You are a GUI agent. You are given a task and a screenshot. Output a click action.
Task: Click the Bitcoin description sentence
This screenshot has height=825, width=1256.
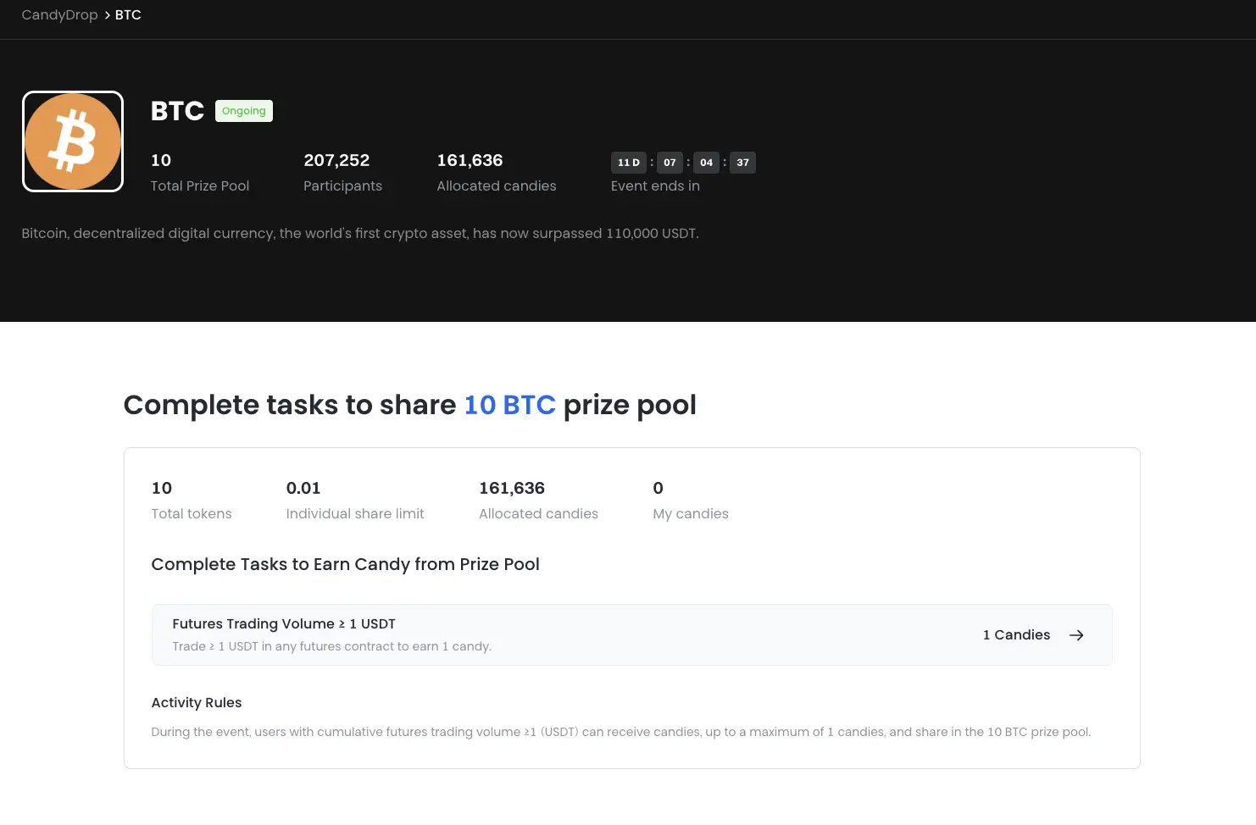(360, 233)
